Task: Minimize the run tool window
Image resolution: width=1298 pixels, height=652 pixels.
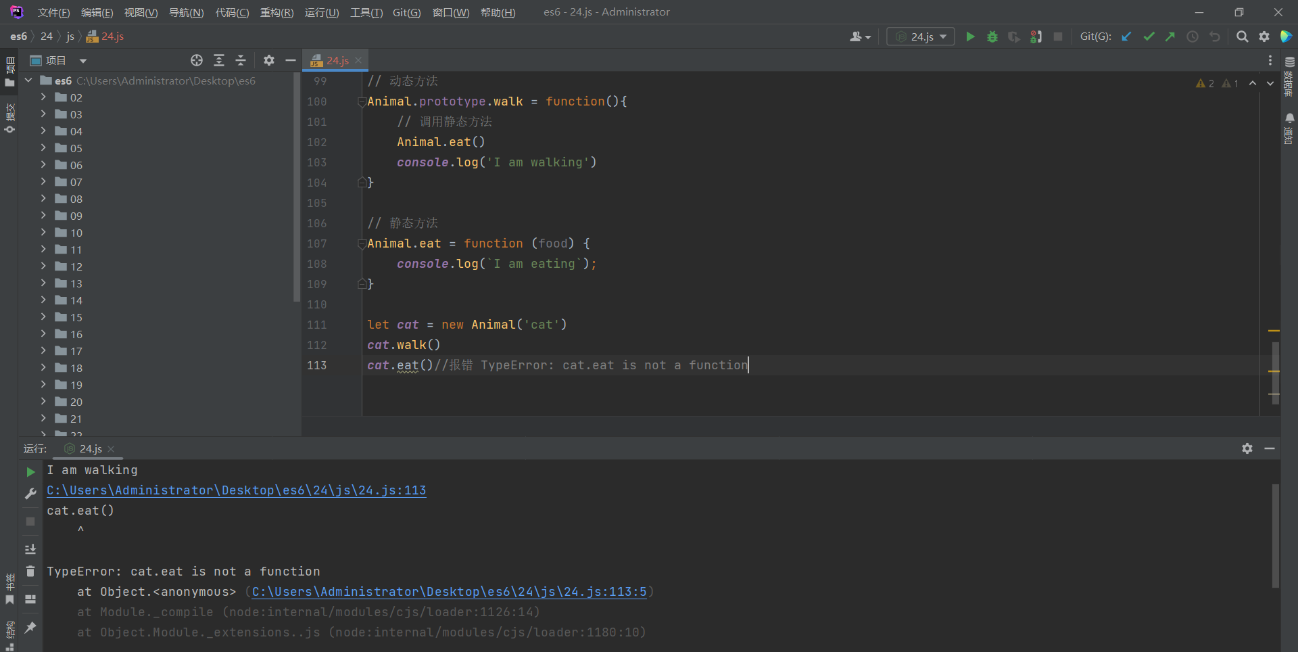Action: point(1270,448)
